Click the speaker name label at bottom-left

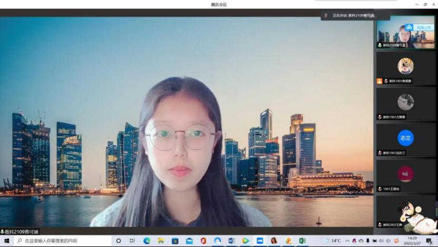[20, 232]
